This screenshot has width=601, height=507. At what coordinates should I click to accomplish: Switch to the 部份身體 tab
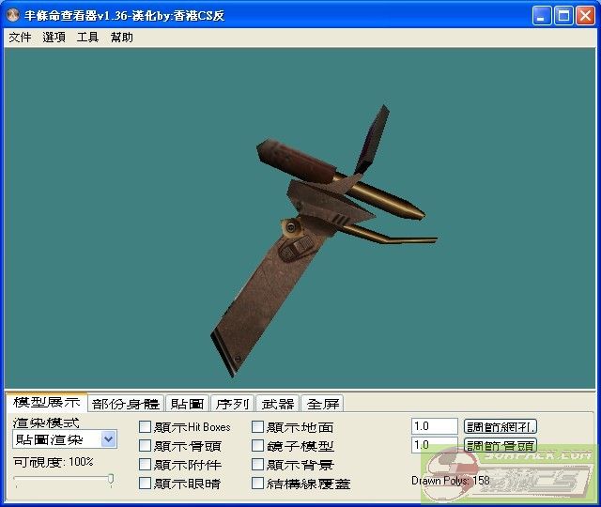126,404
